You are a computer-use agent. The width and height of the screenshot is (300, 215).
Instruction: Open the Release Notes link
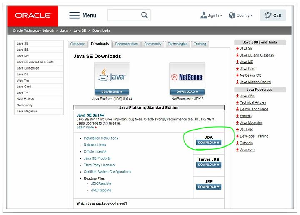click(95, 145)
